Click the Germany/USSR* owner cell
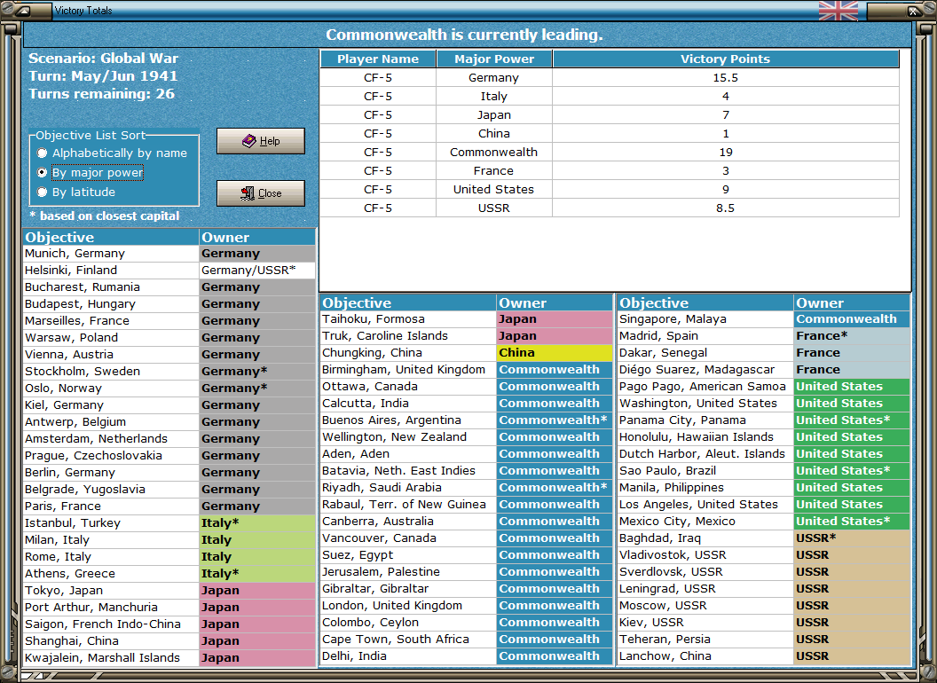 (x=257, y=270)
